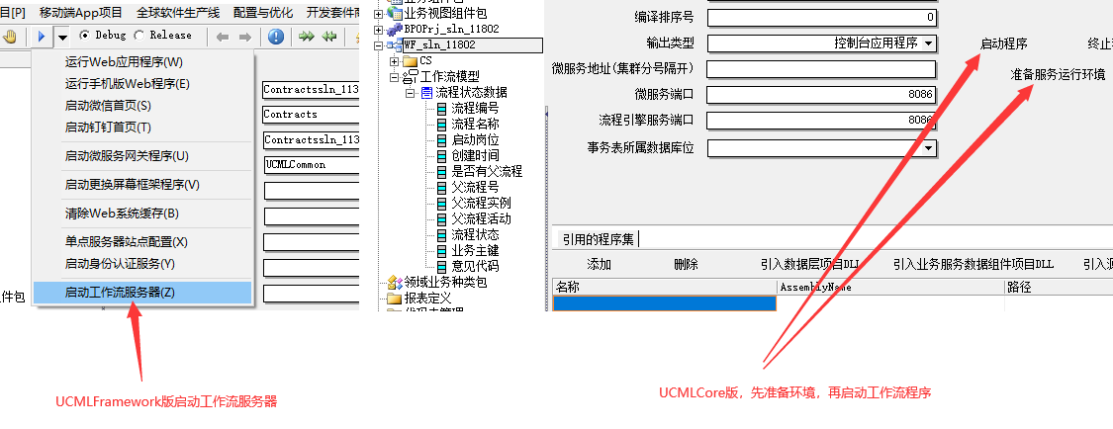1113x429 pixels.
Task: Expand the 业务视图组件包 tree node
Action: (378, 14)
